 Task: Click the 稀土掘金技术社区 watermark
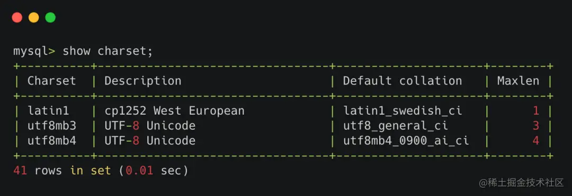521,183
